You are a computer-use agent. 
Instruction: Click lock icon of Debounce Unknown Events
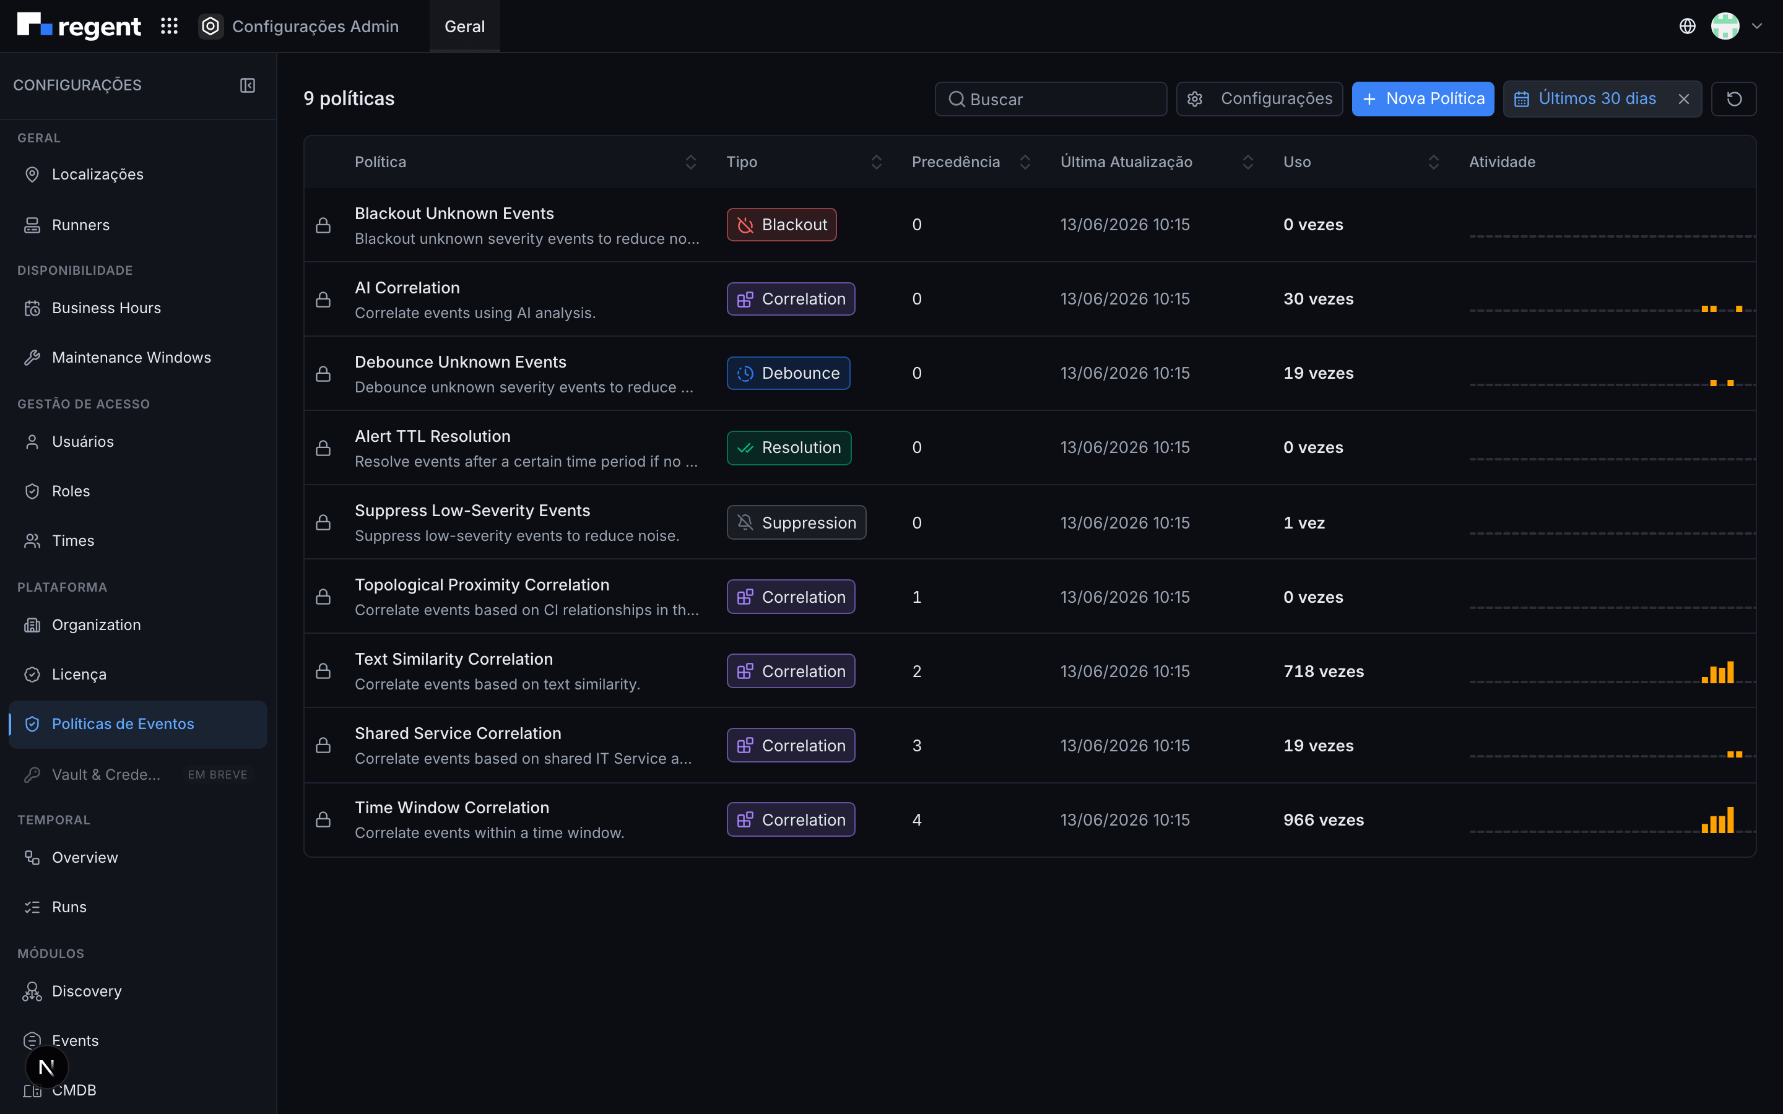tap(323, 374)
